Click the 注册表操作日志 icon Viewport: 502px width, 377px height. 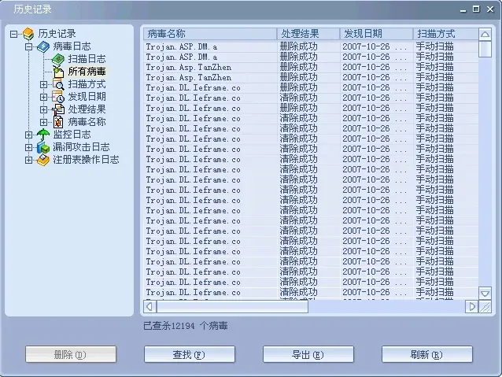pyautogui.click(x=43, y=160)
